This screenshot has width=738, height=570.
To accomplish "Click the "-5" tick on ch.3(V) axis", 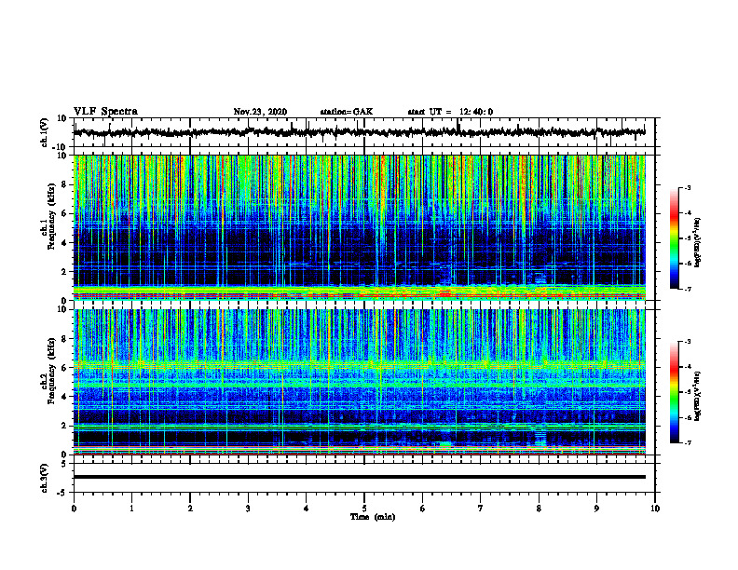I will pos(62,493).
